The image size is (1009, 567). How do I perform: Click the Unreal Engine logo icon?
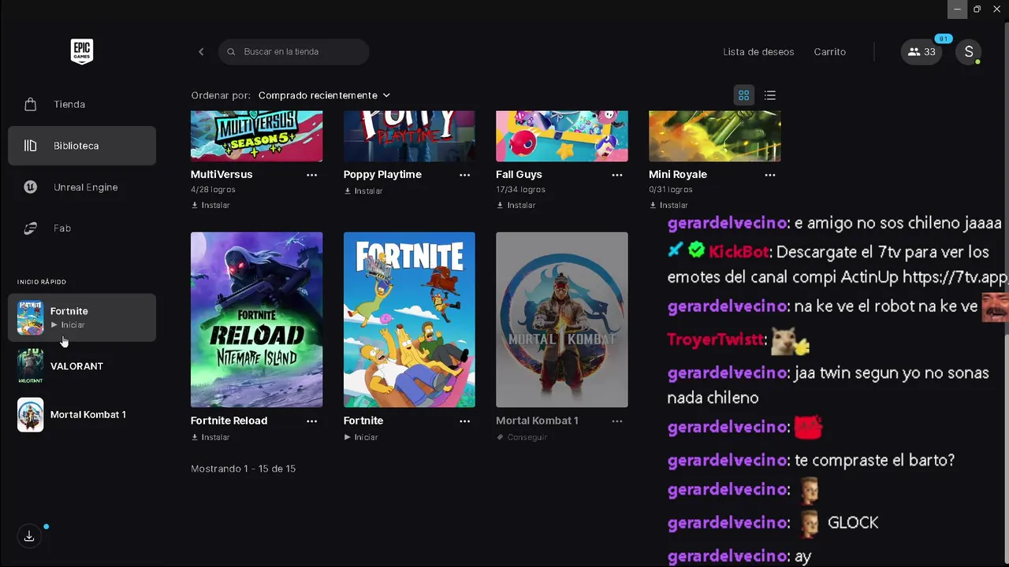30,187
